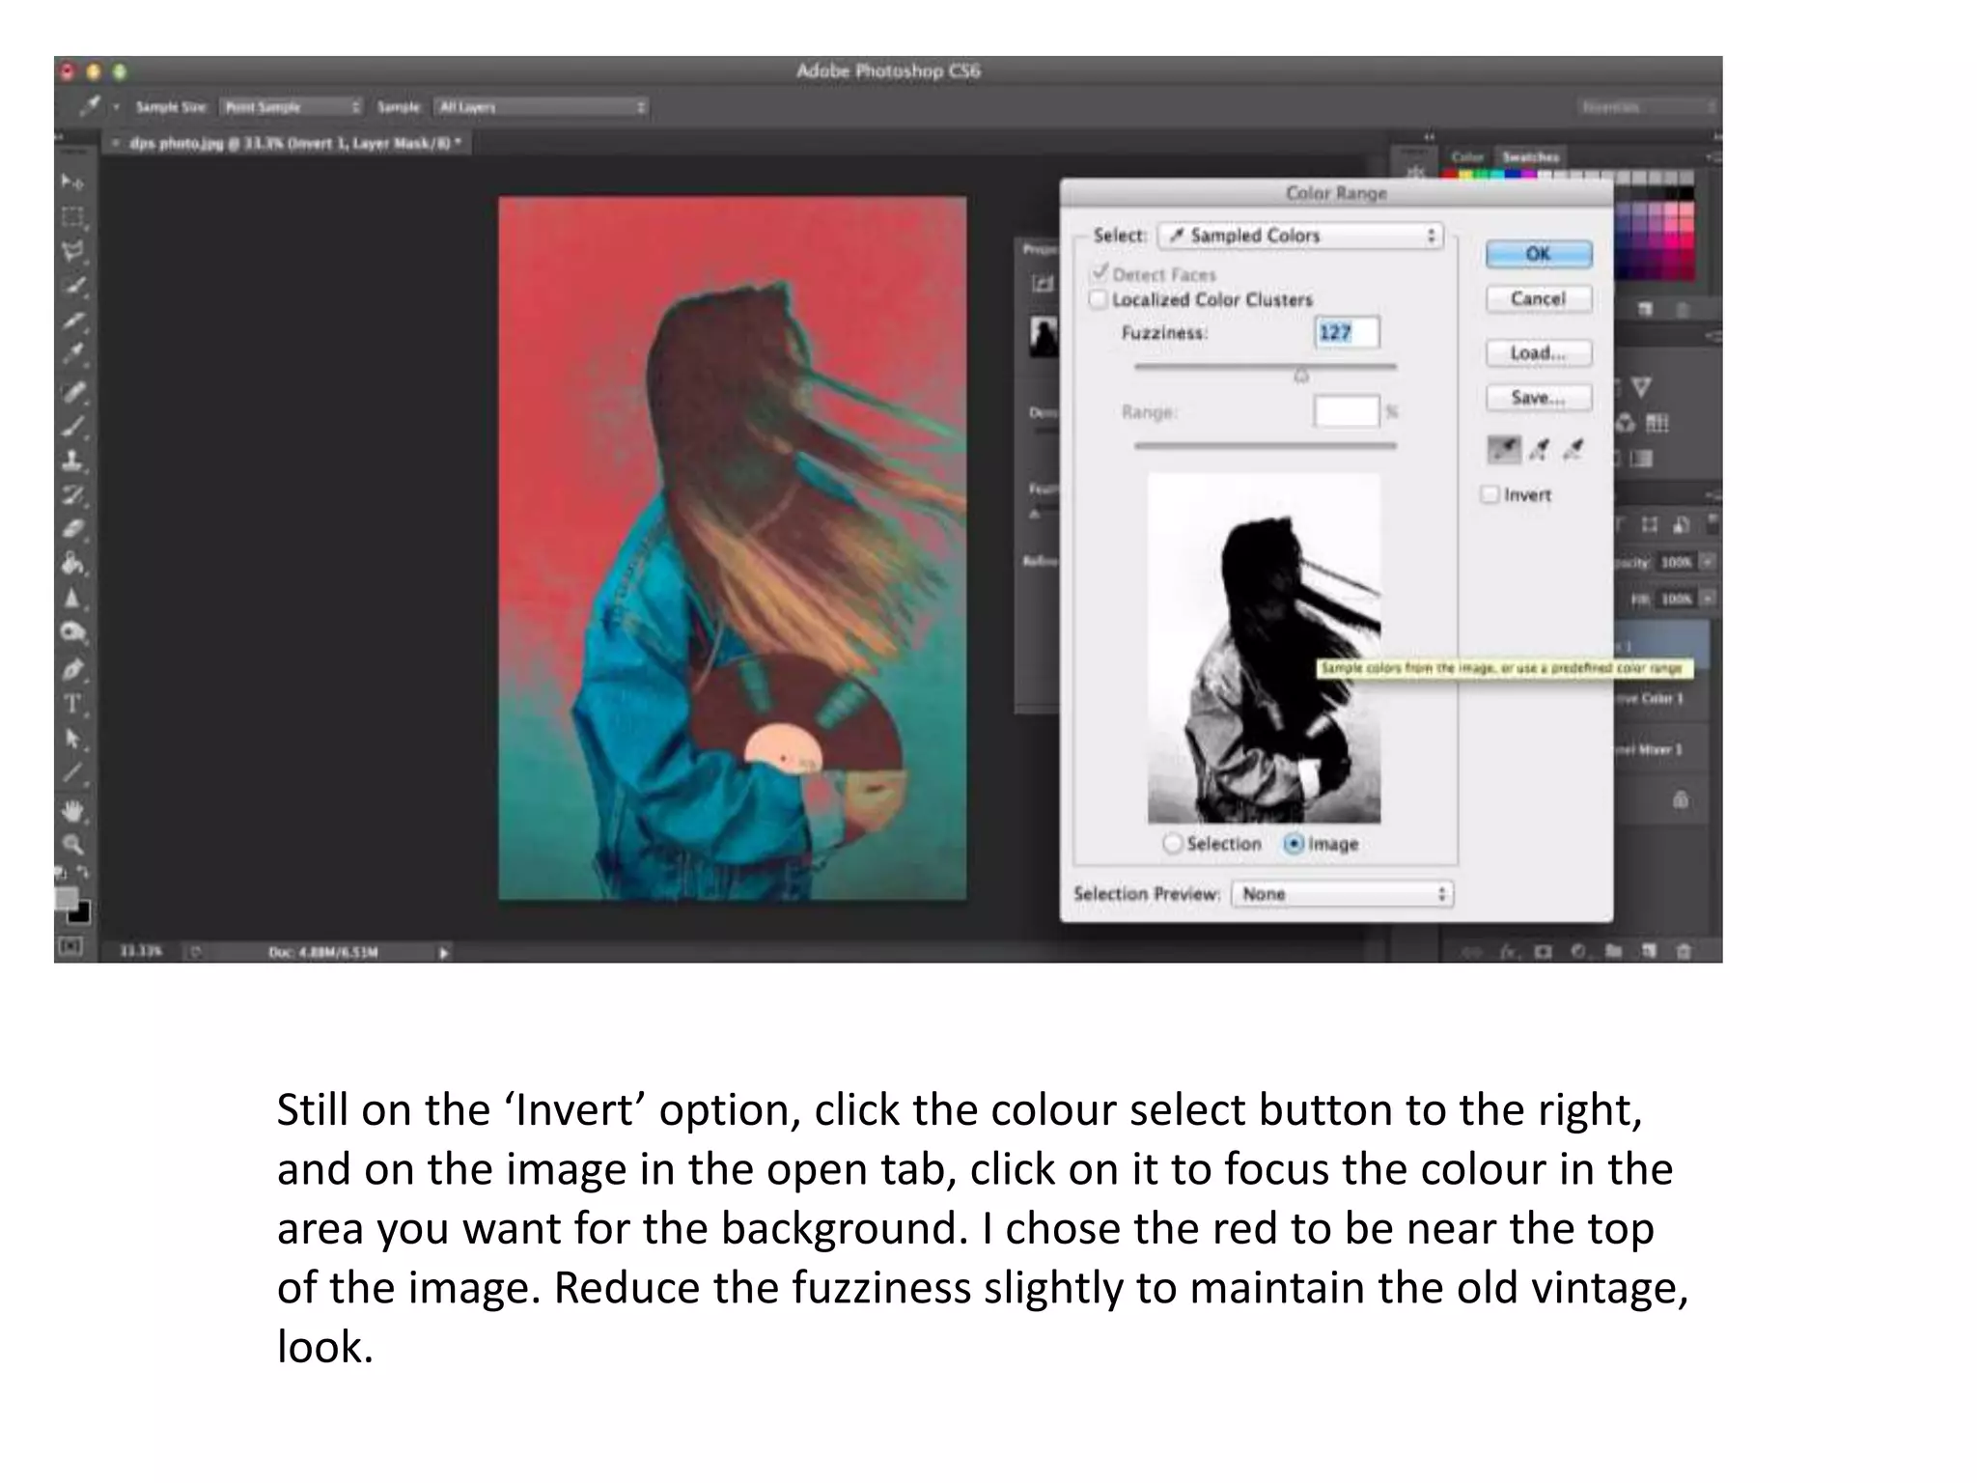1977x1483 pixels.
Task: Click the Fuzziness value field
Action: 1348,332
